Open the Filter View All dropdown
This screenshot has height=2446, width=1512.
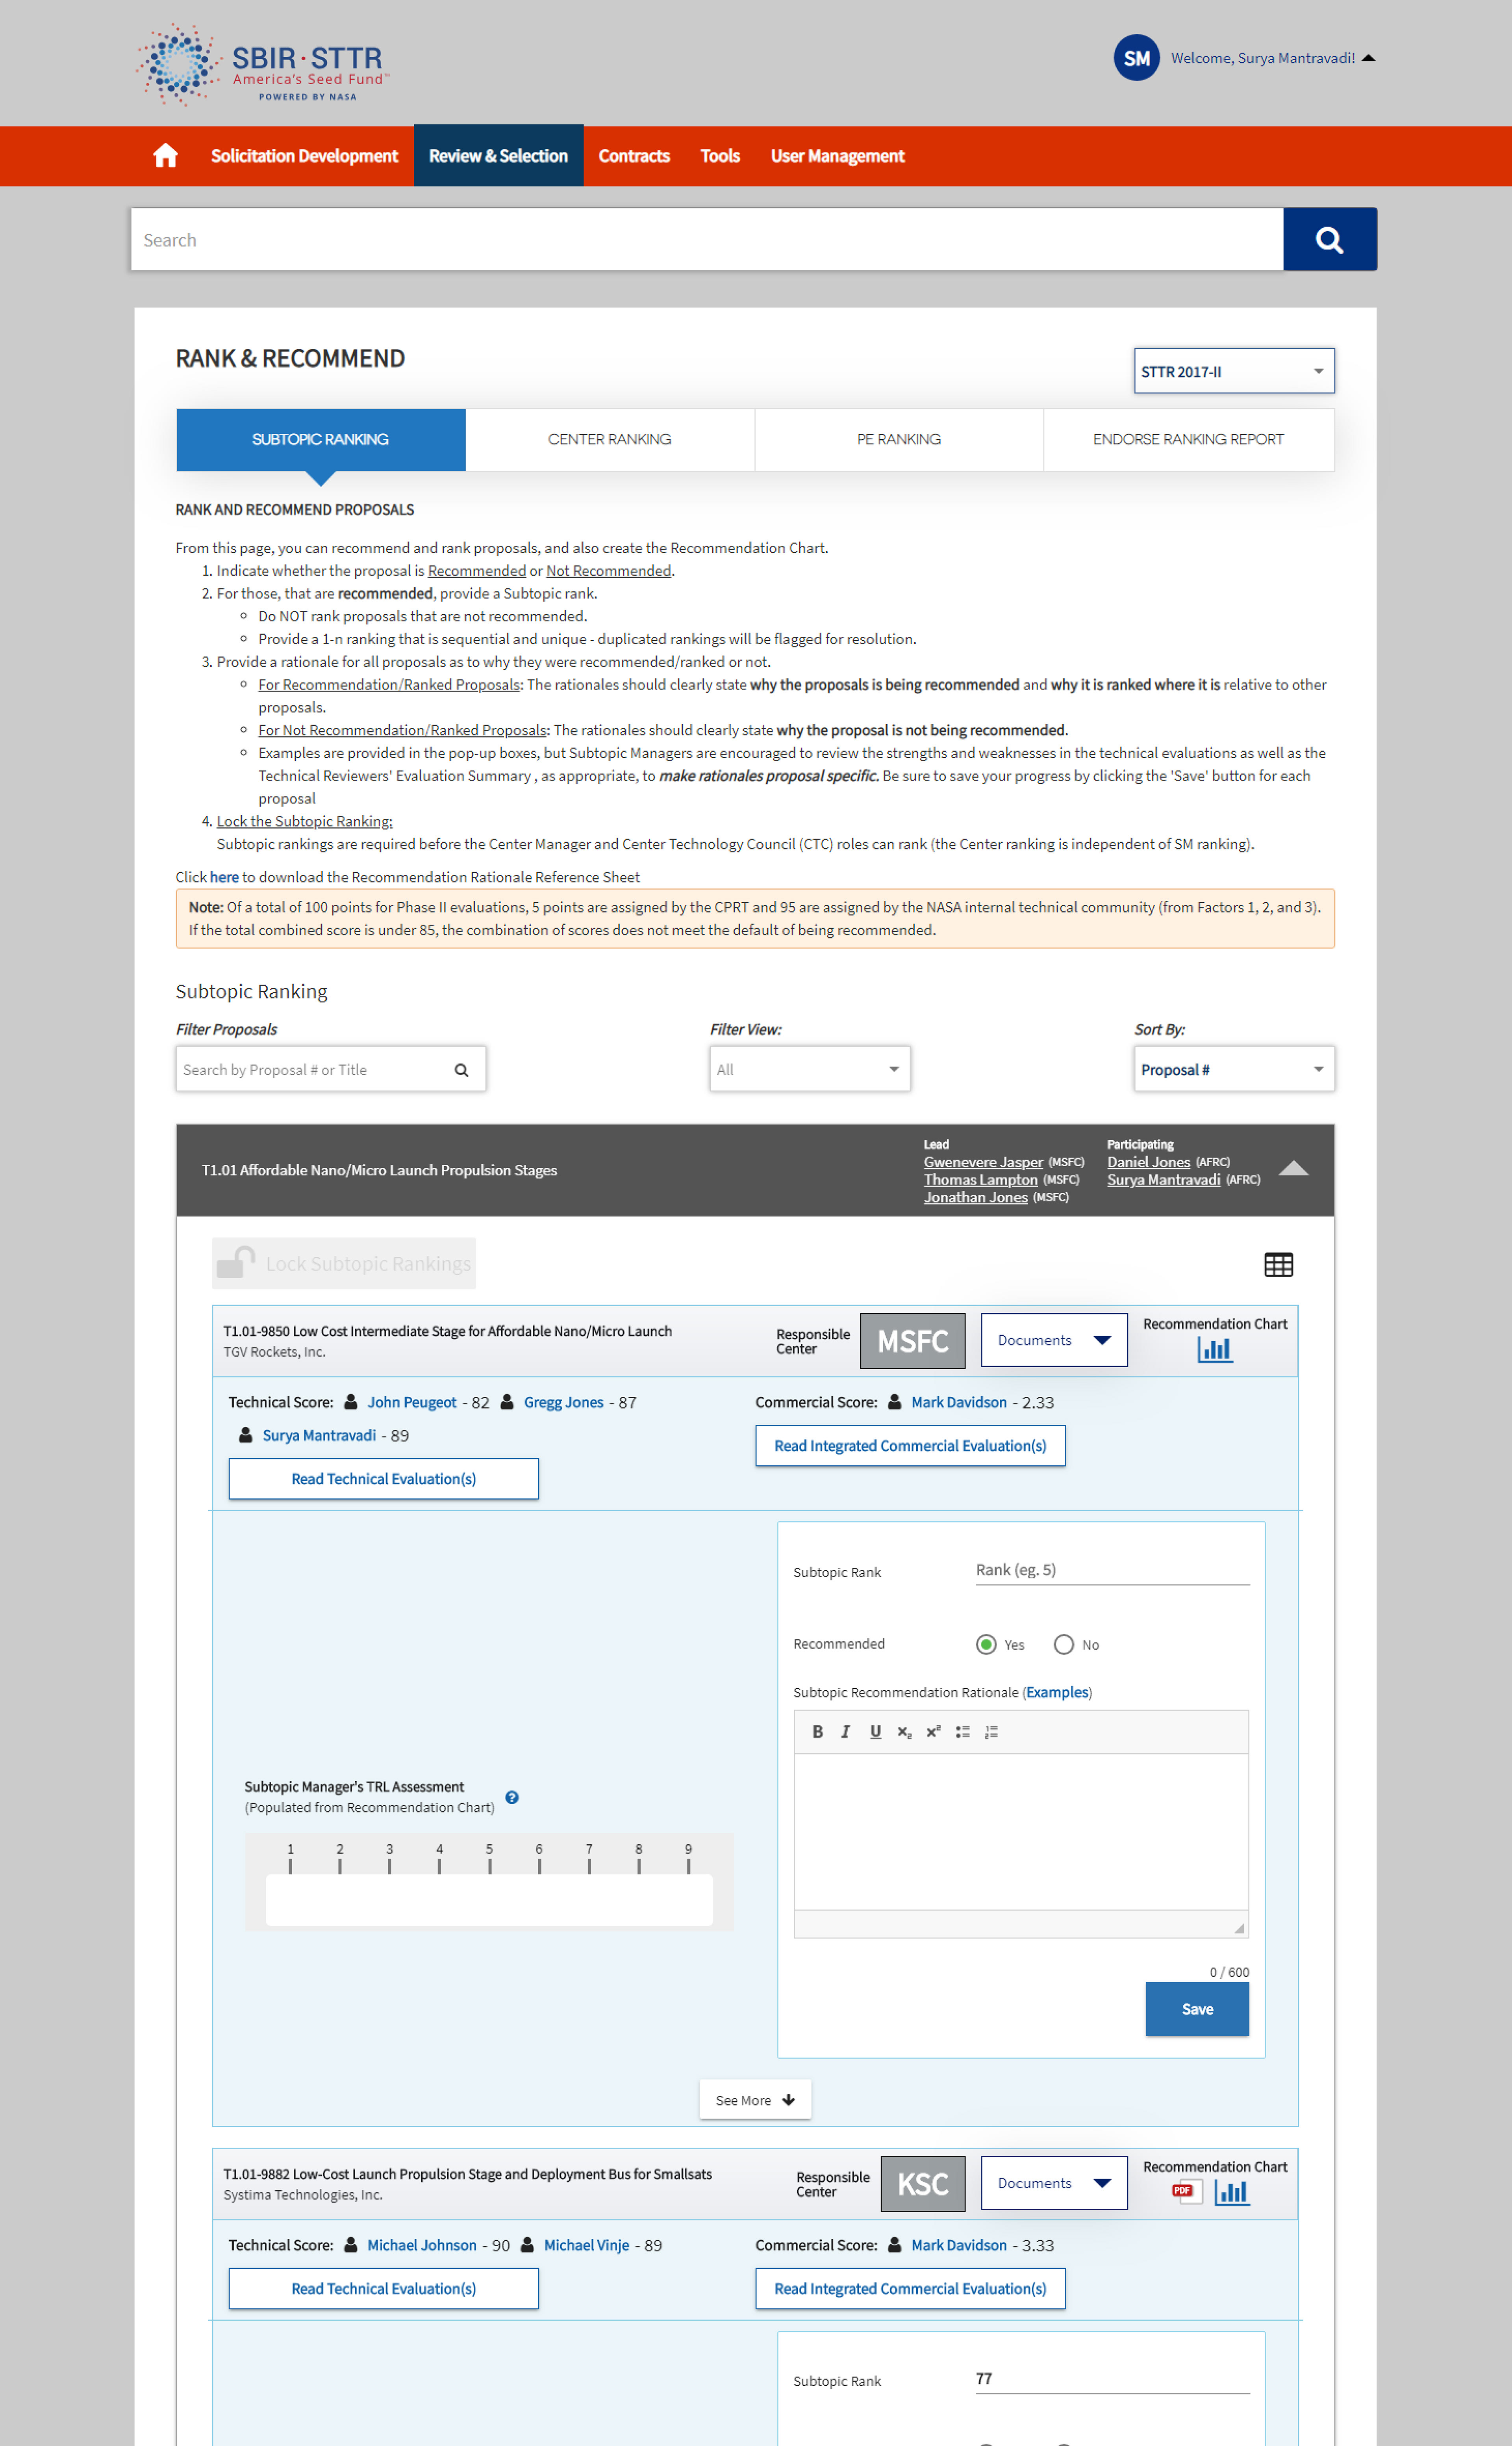(809, 1069)
